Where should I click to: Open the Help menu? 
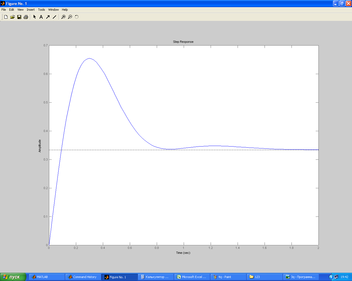point(65,10)
